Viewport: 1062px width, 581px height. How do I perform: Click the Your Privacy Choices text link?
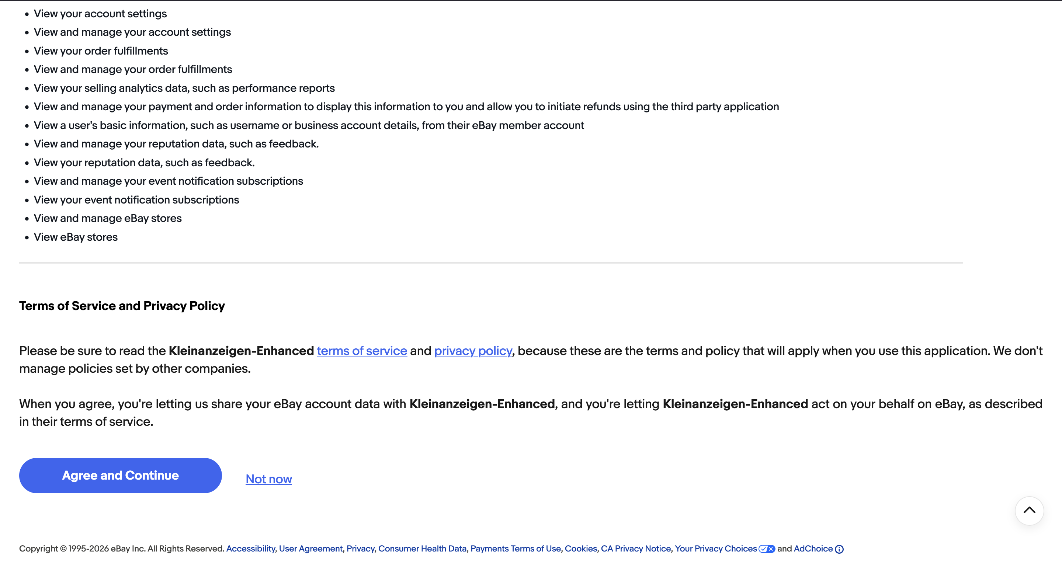tap(716, 549)
